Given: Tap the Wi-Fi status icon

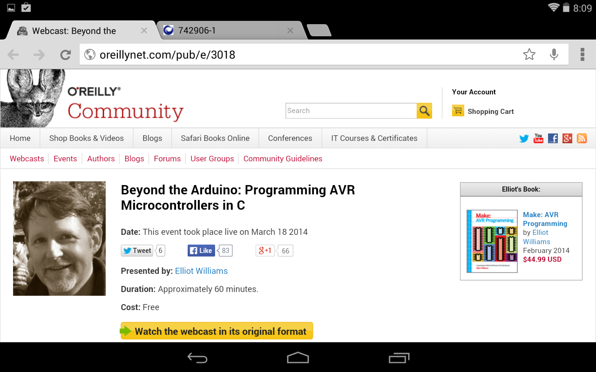Looking at the screenshot, I should (x=554, y=7).
